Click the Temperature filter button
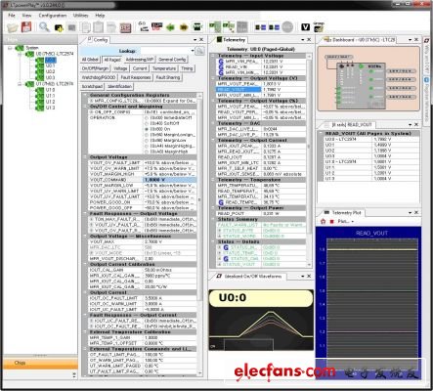The width and height of the screenshot is (433, 391). [x=164, y=68]
